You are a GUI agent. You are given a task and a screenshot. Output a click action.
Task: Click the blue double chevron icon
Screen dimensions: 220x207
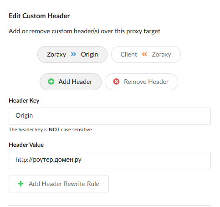pyautogui.click(x=73, y=54)
